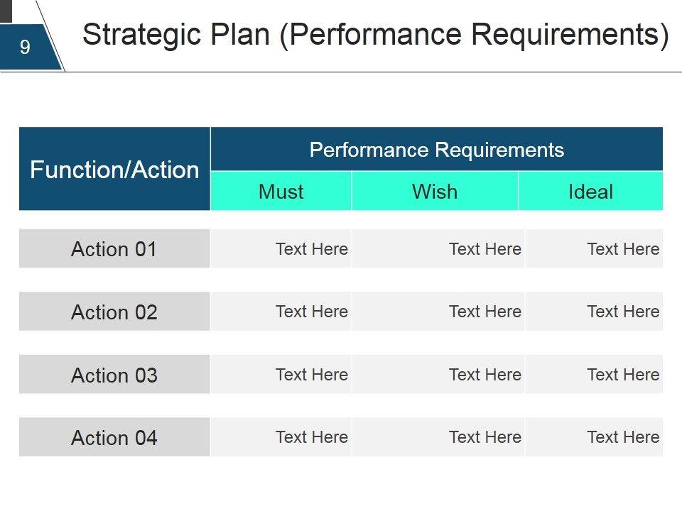Click the Wish column header
This screenshot has height=511, width=682.
435,192
